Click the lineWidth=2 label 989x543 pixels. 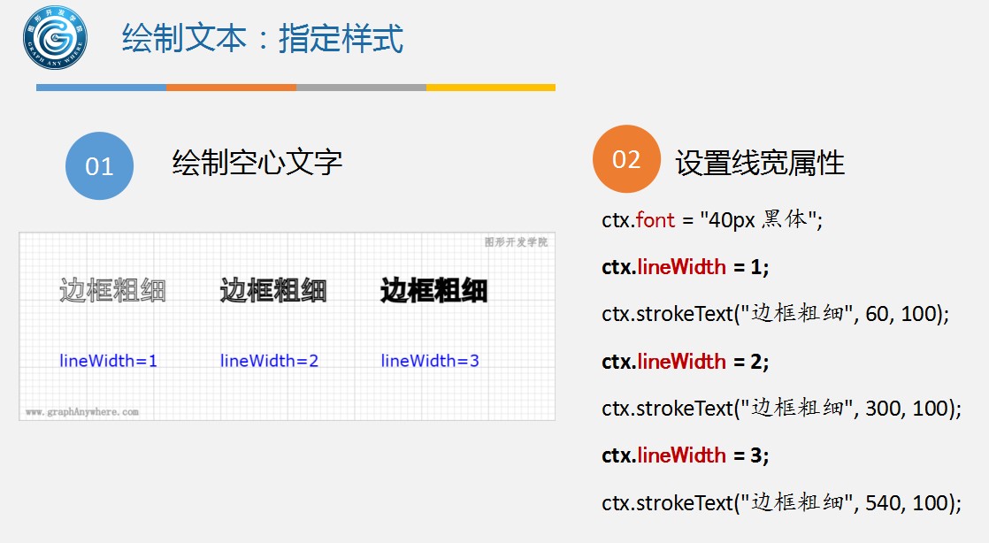(x=269, y=361)
